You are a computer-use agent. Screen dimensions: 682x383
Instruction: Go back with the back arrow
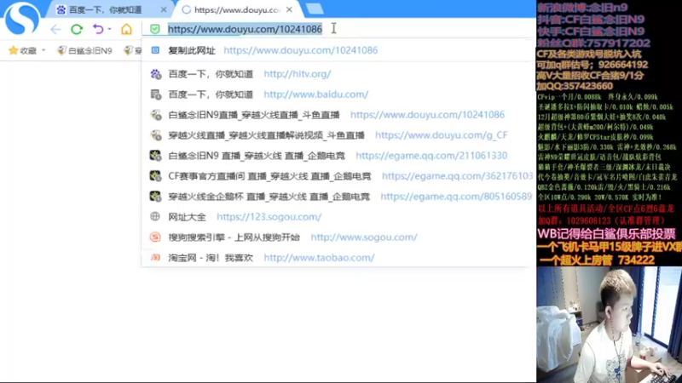55,29
